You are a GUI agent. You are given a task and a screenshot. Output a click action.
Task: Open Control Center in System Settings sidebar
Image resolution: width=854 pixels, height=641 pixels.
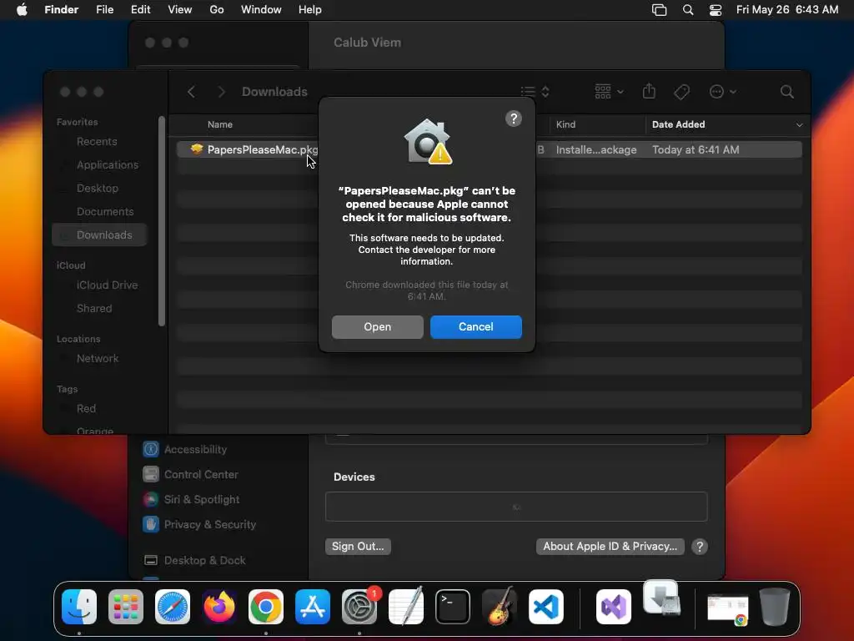pos(191,474)
